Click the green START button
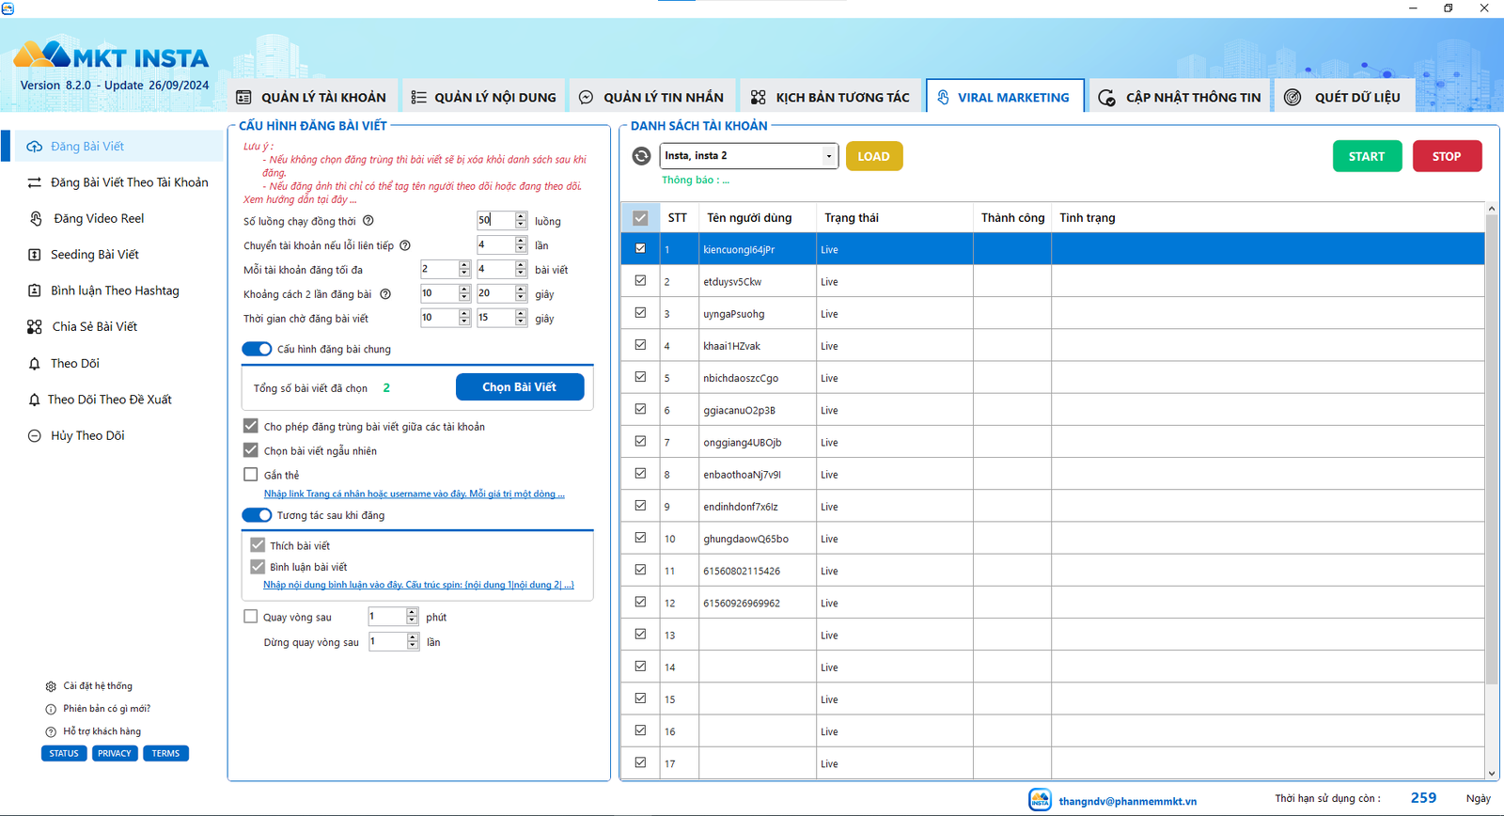 point(1367,156)
